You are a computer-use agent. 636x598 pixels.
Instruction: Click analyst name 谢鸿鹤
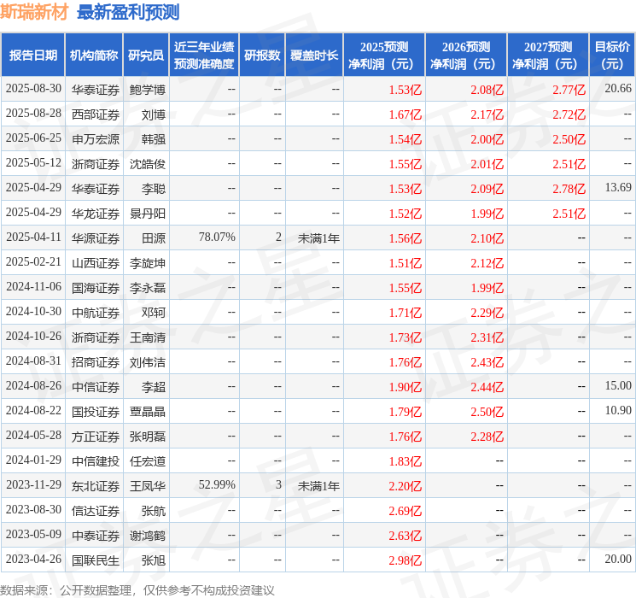(x=147, y=536)
